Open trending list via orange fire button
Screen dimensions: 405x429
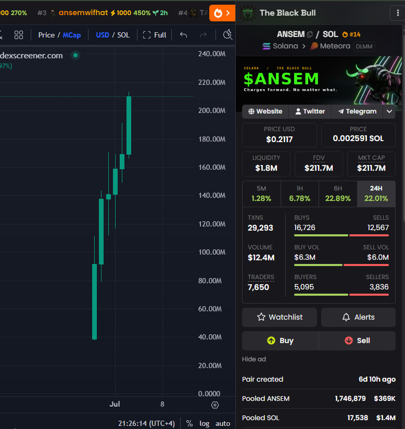click(222, 13)
